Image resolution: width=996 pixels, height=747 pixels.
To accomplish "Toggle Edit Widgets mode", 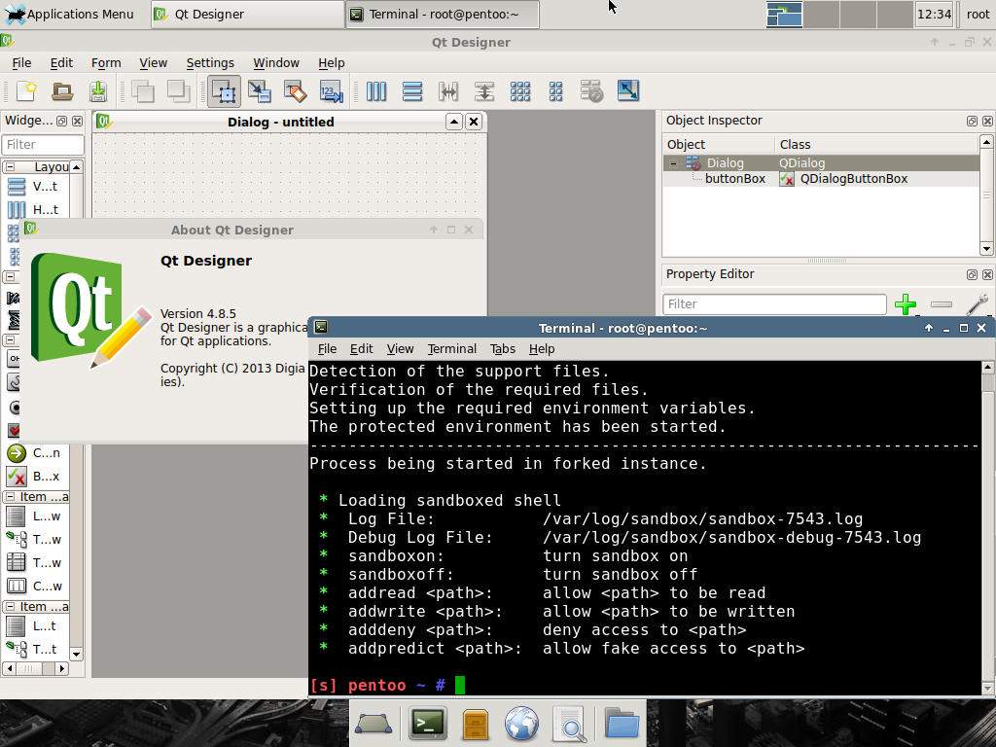I will tap(225, 91).
